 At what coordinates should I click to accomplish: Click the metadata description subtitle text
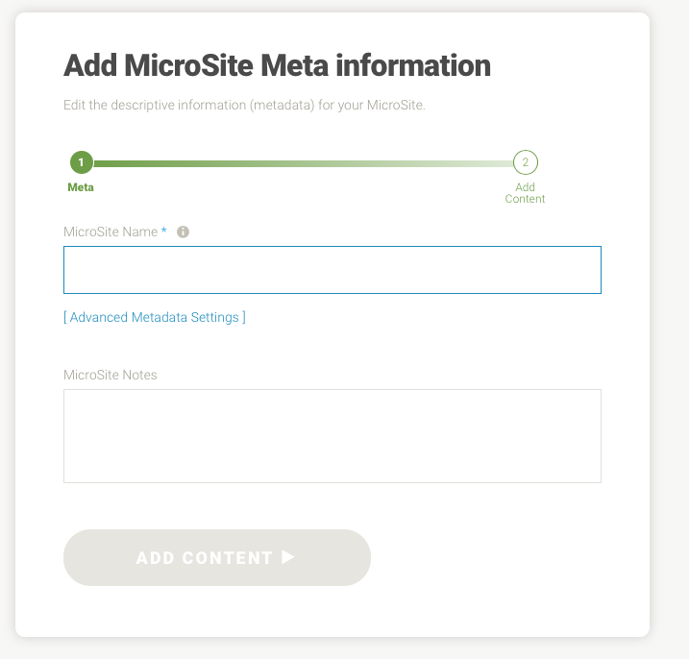[x=244, y=105]
